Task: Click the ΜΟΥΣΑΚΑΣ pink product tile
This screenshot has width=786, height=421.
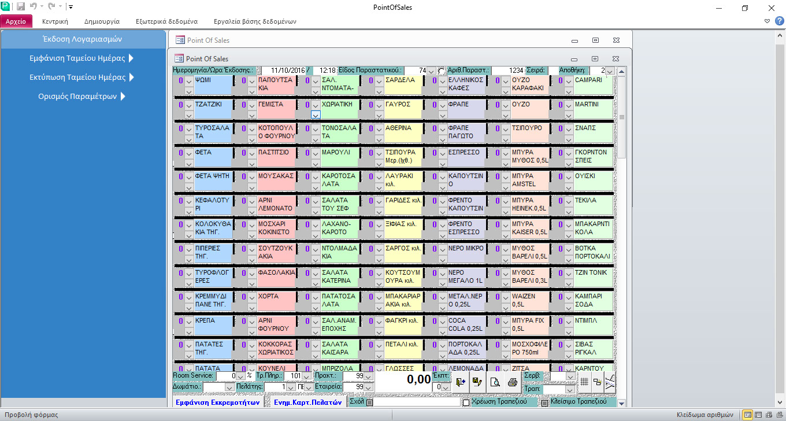Action: tap(277, 180)
